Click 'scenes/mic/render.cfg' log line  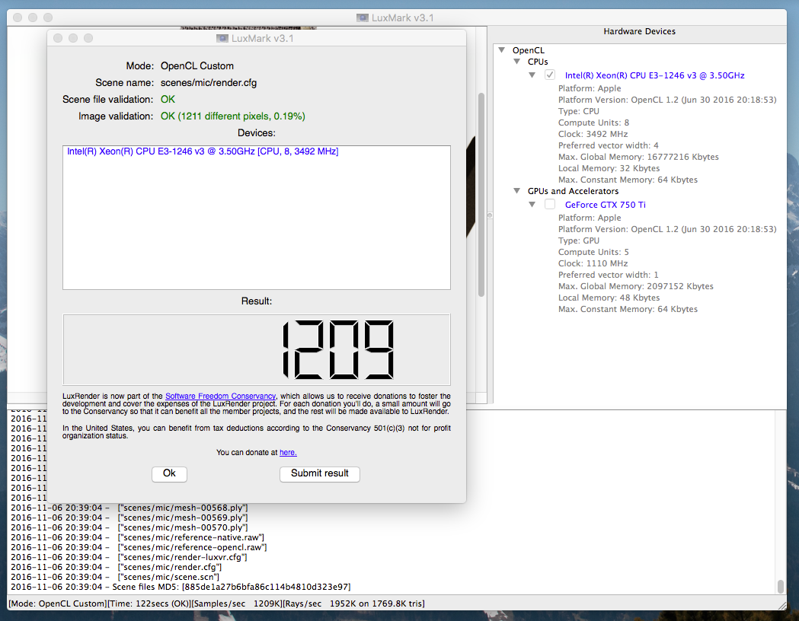click(117, 567)
